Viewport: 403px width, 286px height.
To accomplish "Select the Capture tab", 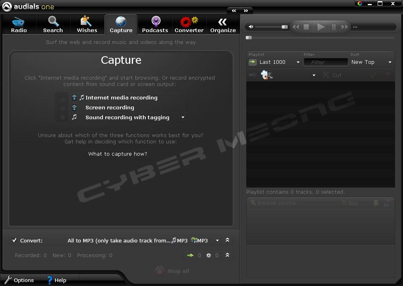I will (x=121, y=25).
